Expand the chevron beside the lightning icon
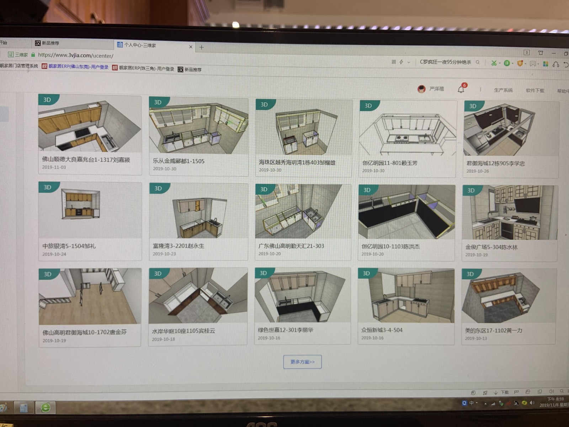Screen dimensions: 569x427 point(409,62)
